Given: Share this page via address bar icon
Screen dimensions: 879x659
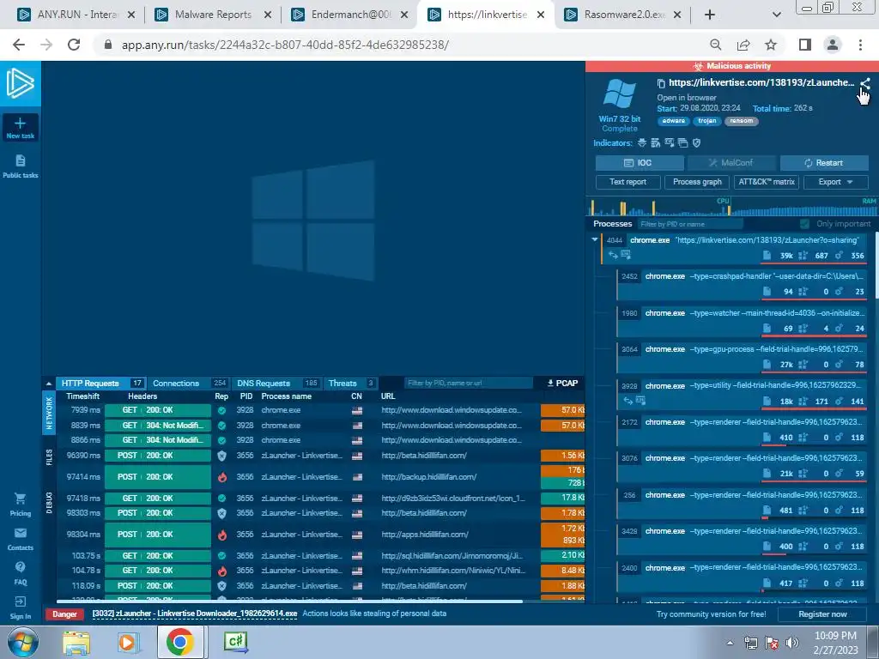Looking at the screenshot, I should pyautogui.click(x=743, y=45).
